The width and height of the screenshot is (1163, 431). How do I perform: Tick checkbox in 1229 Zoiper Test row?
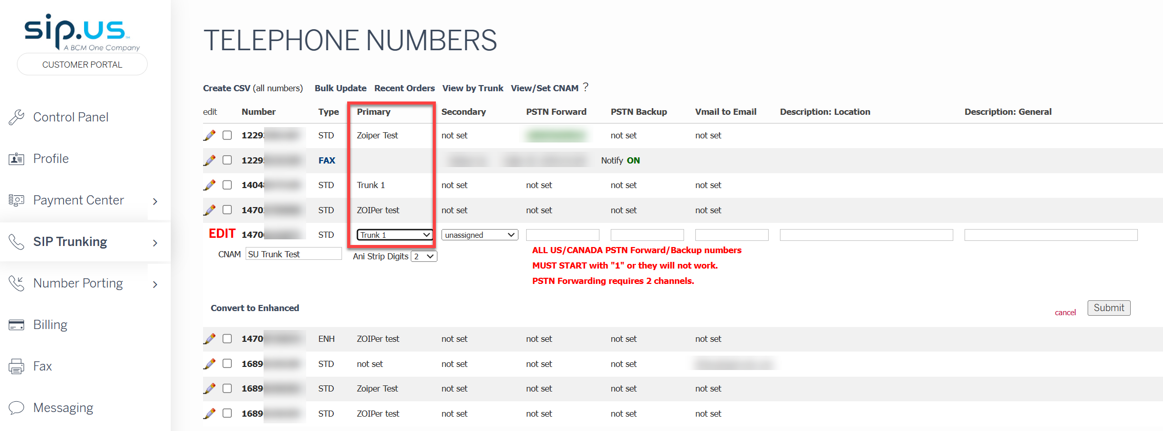tap(227, 135)
